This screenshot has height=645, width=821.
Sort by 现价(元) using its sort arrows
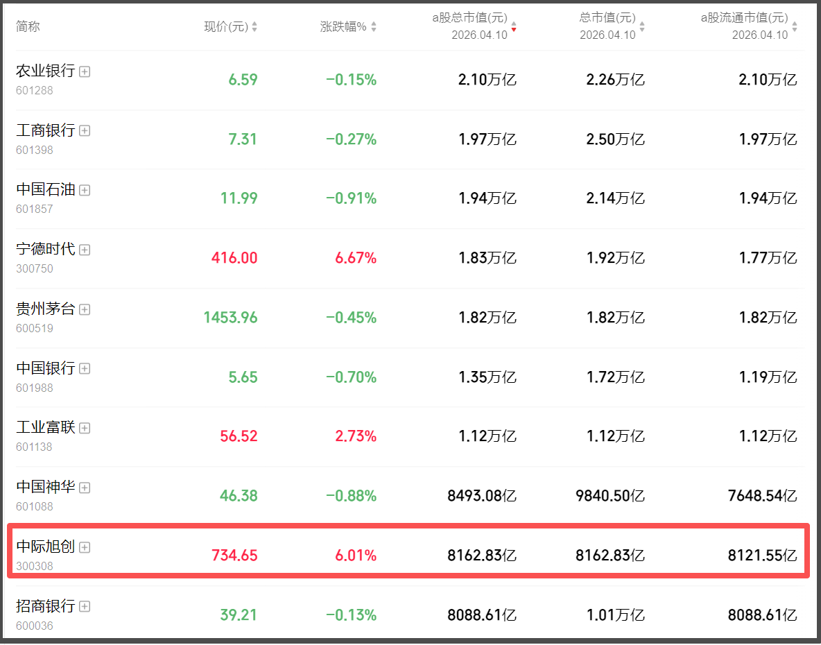click(x=254, y=27)
